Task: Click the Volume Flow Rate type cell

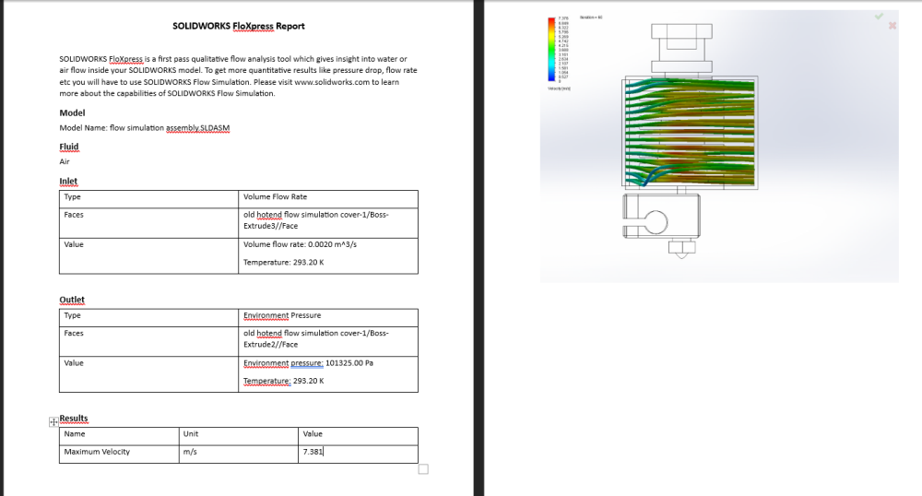Action: tap(328, 197)
